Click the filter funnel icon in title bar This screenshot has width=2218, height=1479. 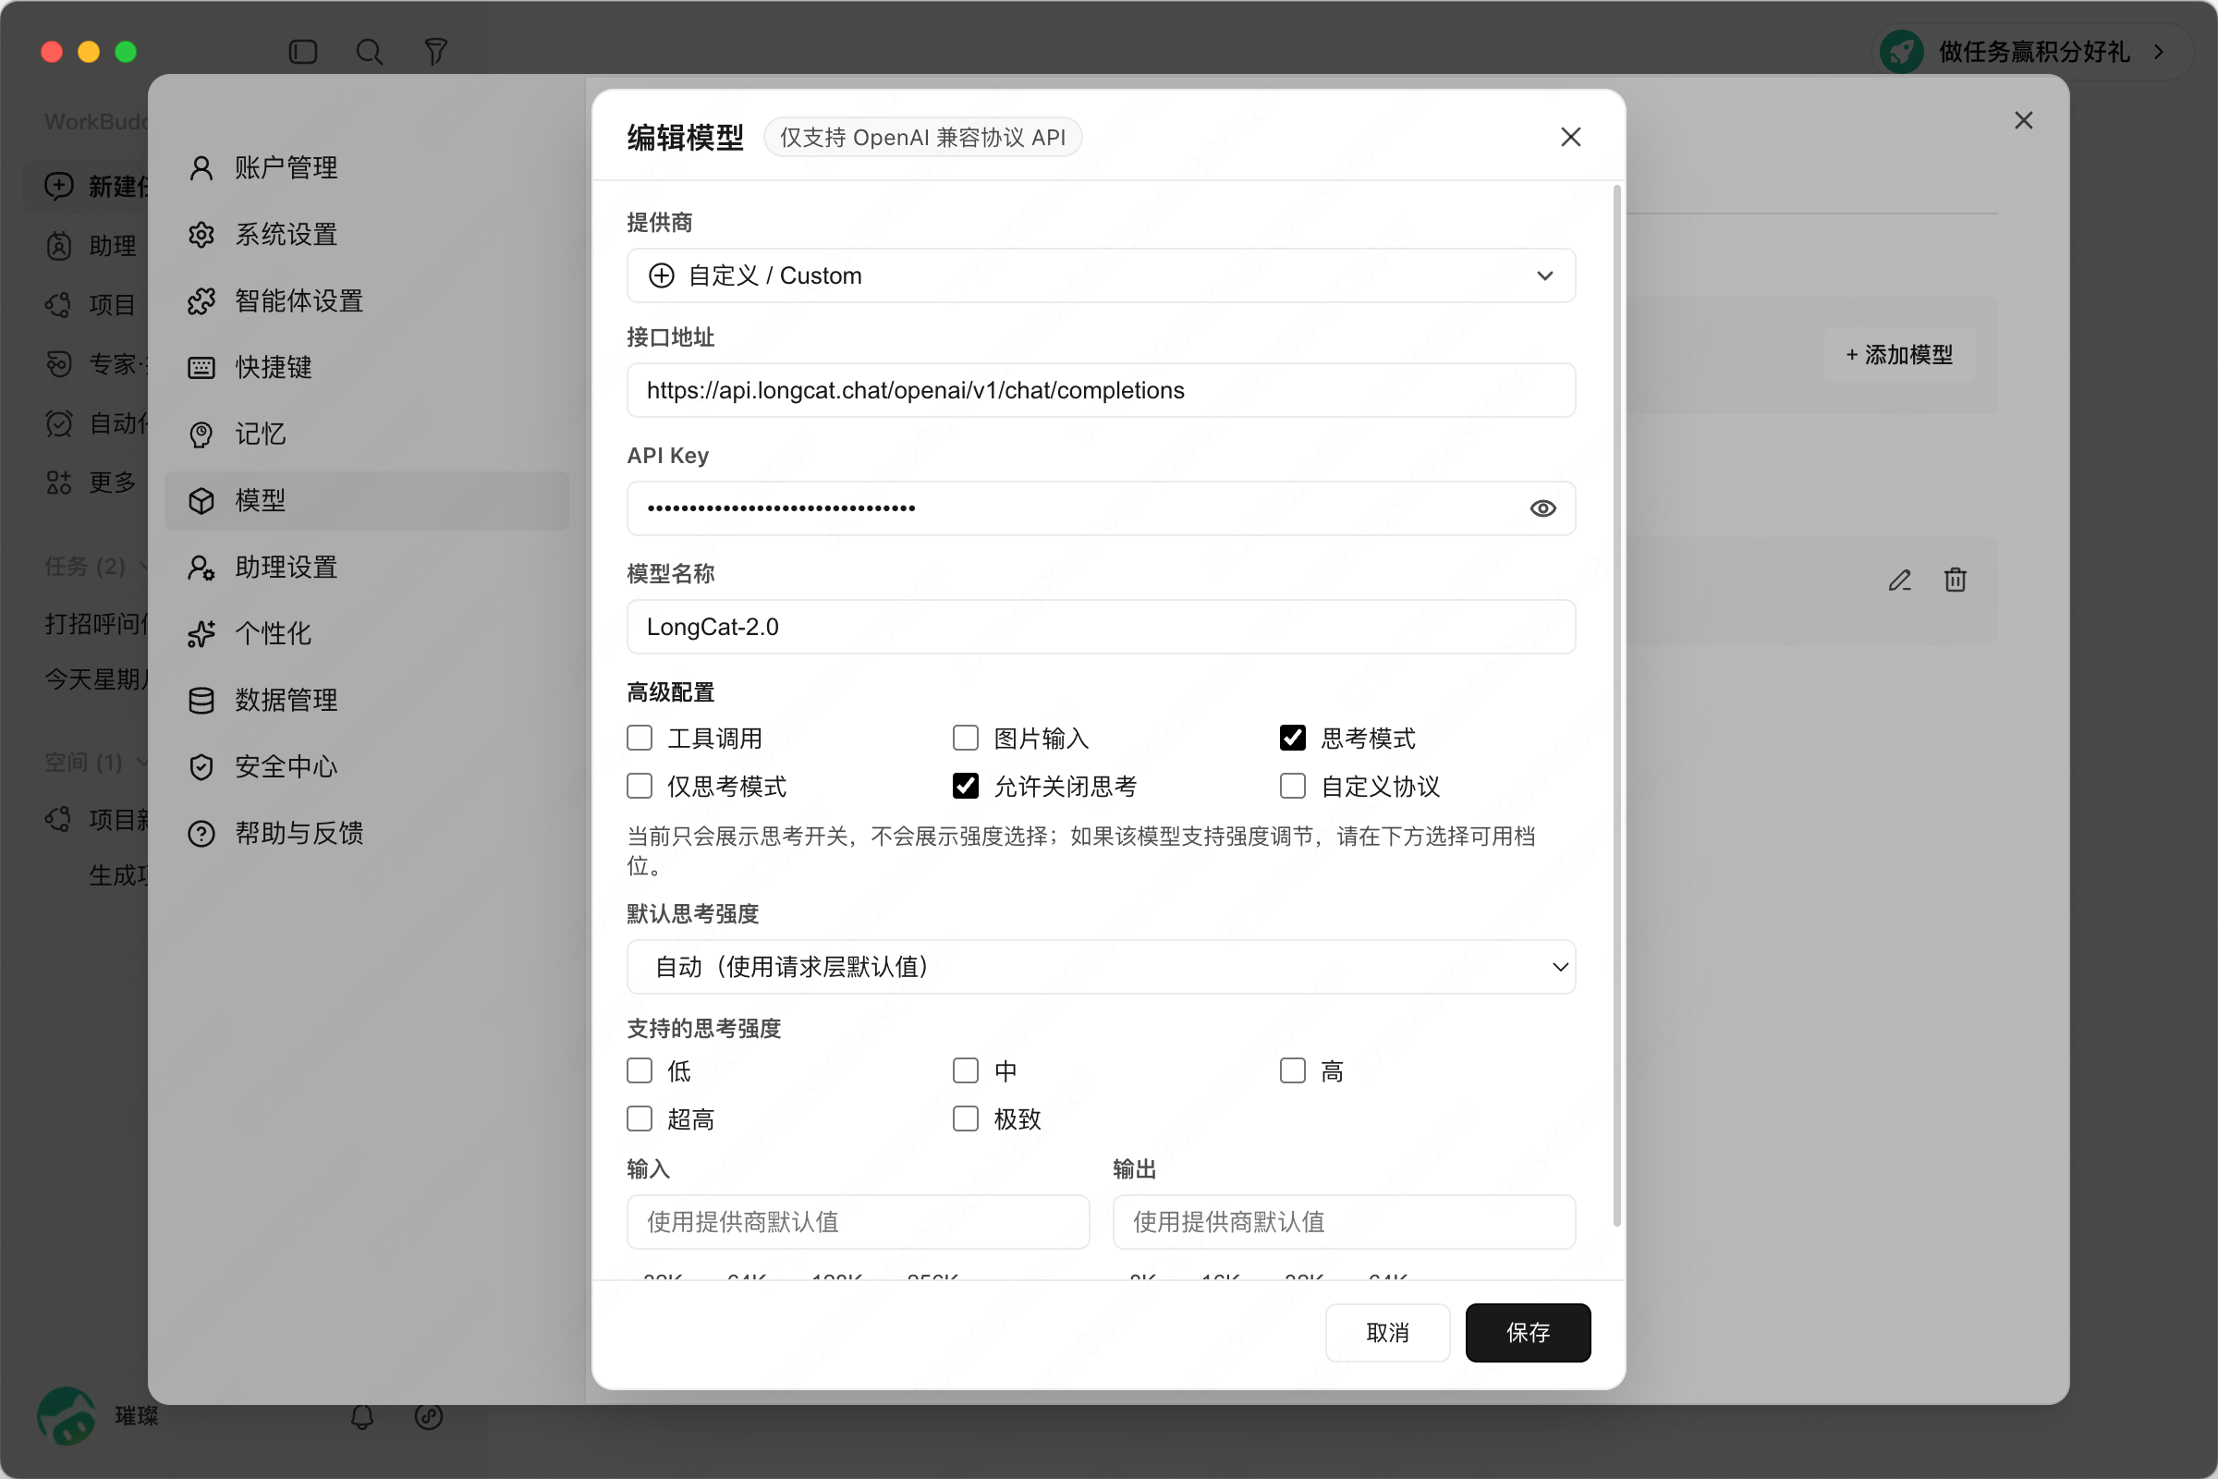(x=435, y=52)
